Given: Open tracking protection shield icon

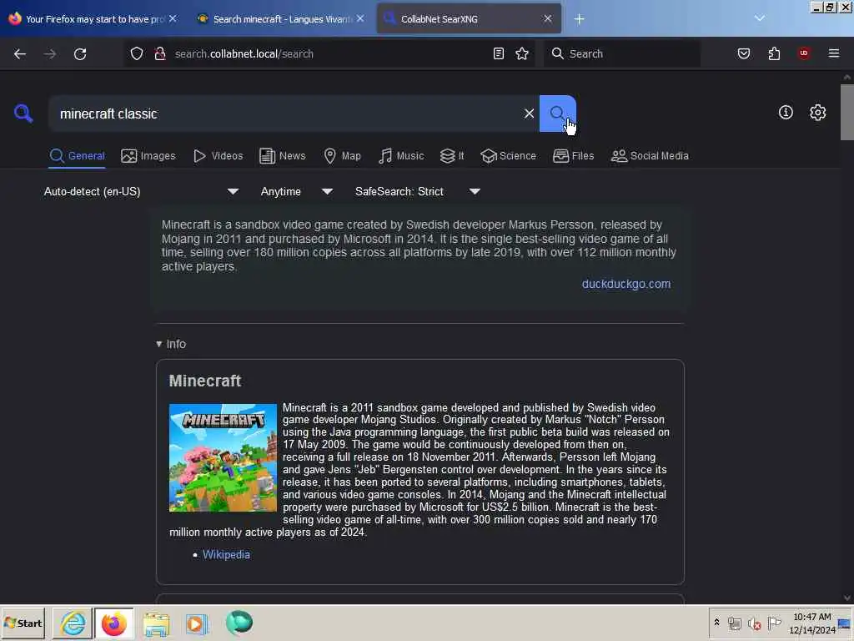Looking at the screenshot, I should pyautogui.click(x=137, y=53).
